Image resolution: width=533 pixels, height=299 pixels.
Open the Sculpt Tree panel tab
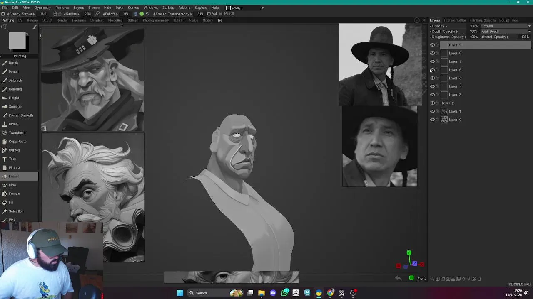[508, 20]
